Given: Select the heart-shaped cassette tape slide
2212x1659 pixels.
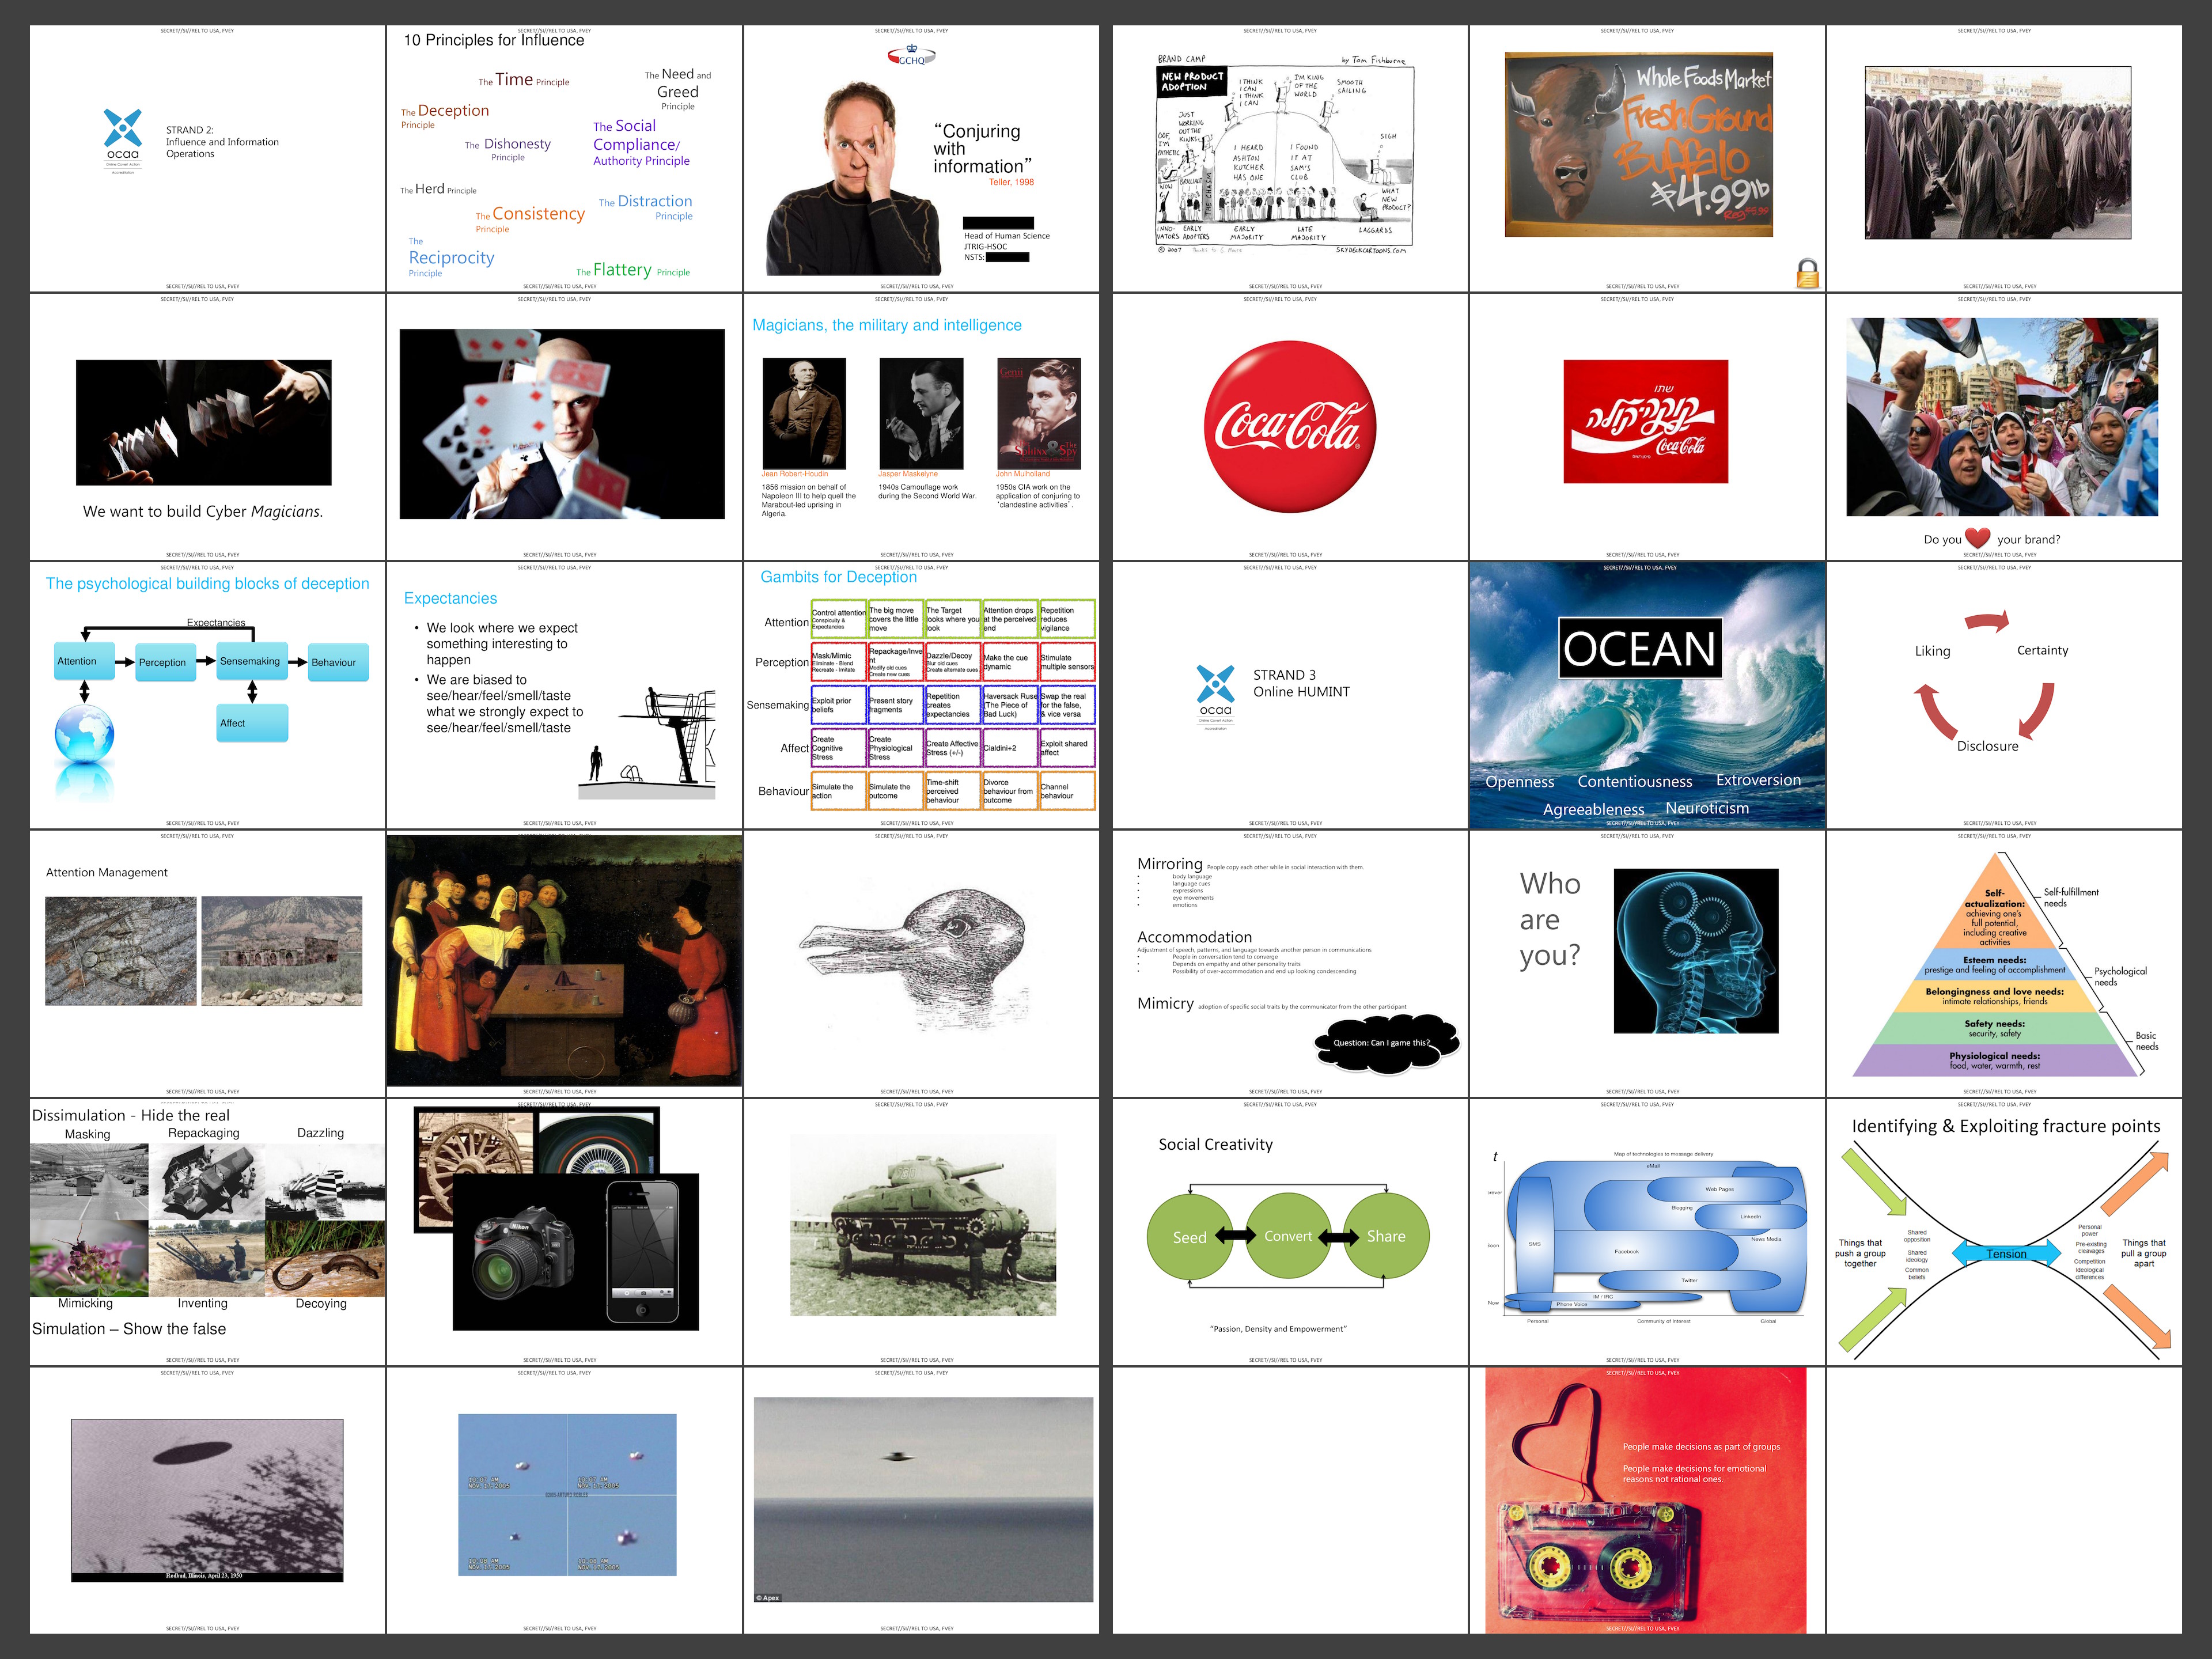Looking at the screenshot, I should point(1647,1500).
